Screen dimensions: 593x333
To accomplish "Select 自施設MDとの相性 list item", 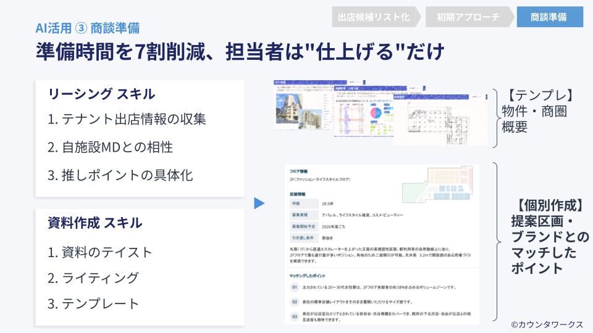I will 110,147.
